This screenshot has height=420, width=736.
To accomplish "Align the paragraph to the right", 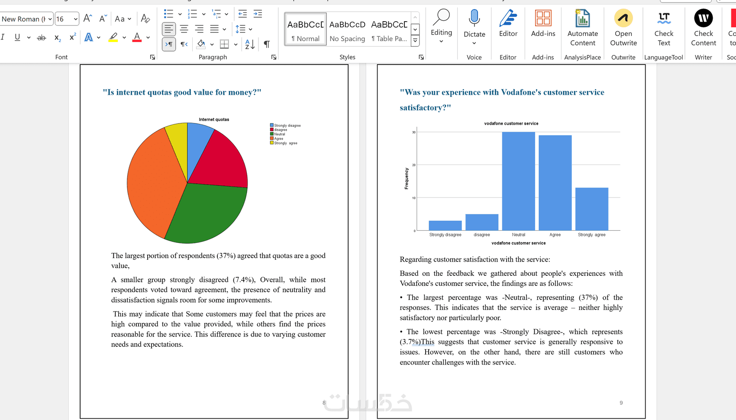I will pos(199,29).
